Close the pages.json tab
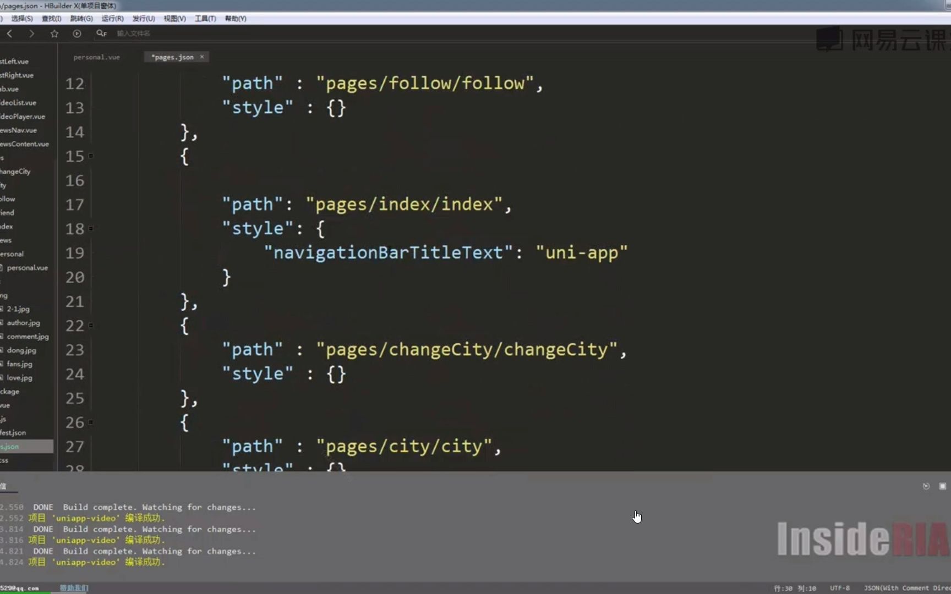 tap(202, 57)
